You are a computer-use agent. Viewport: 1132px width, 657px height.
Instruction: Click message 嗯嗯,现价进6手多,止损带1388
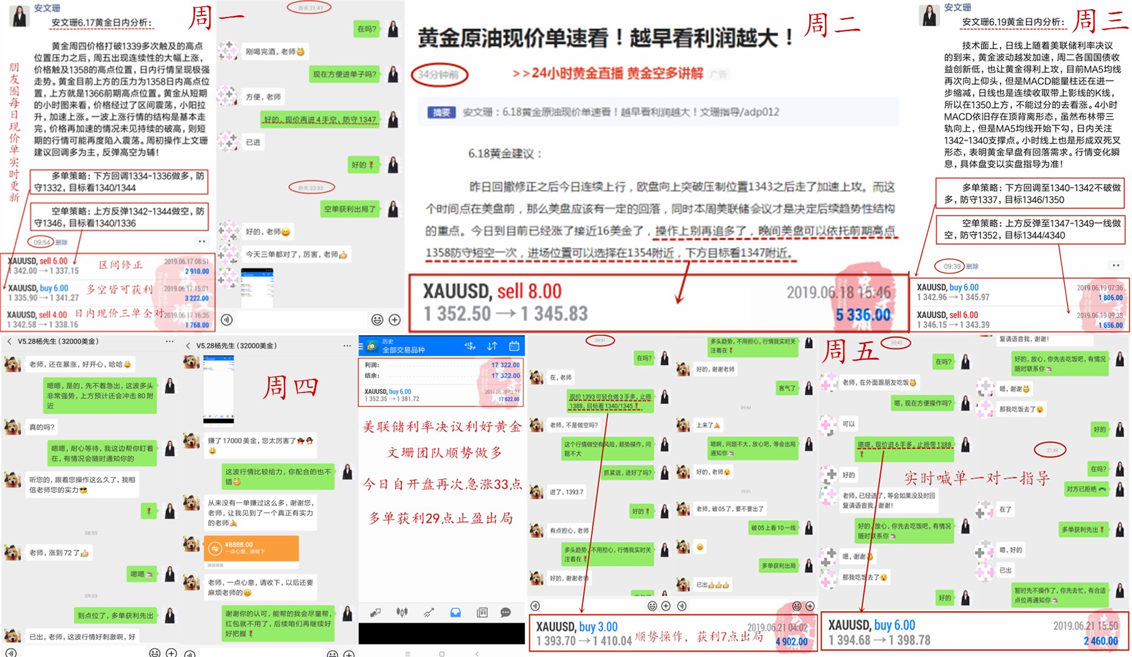(x=904, y=449)
